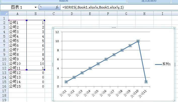The width and height of the screenshot is (178, 102).
Task: Click the fx insert function icon
Action: 57,7
